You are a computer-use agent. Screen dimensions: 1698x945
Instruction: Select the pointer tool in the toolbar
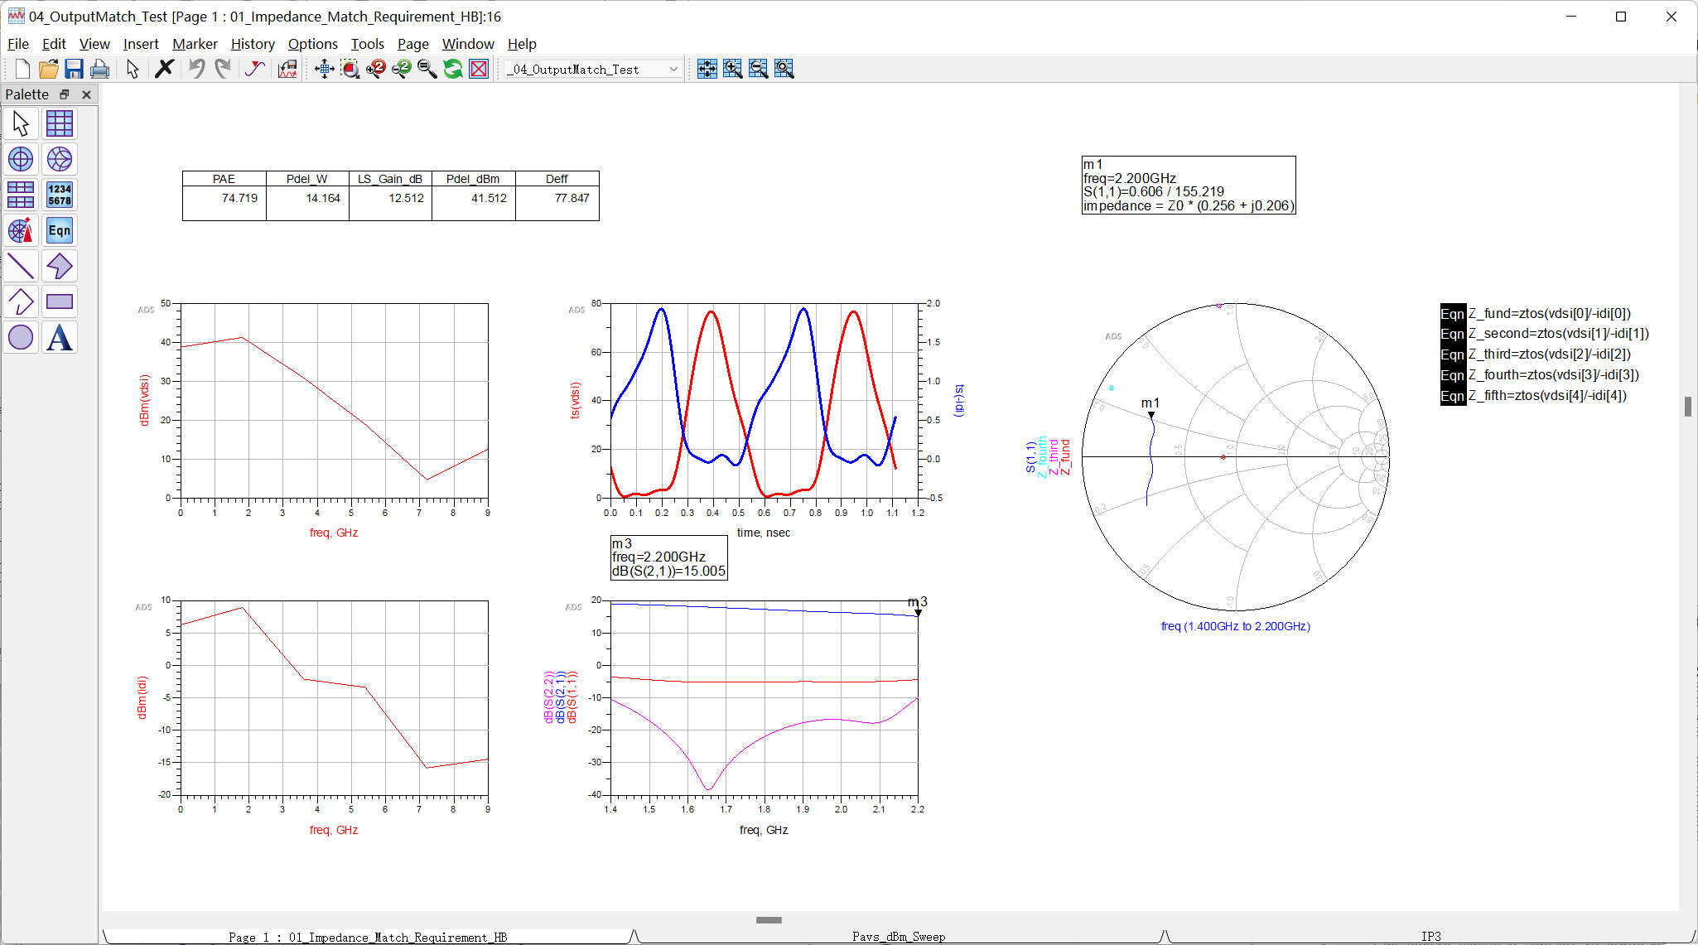pos(133,69)
